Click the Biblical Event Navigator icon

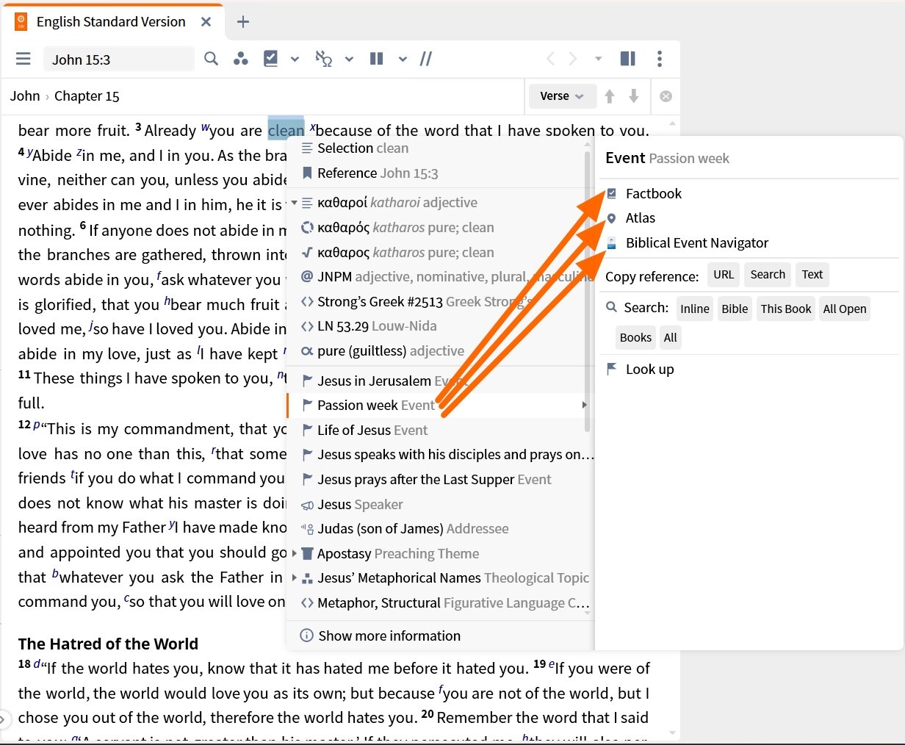[612, 243]
